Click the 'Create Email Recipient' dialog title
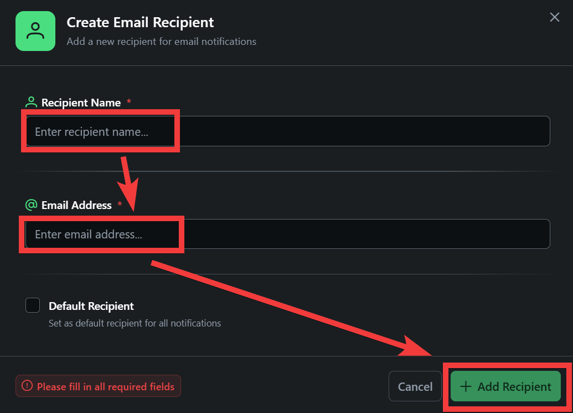 [x=140, y=23]
